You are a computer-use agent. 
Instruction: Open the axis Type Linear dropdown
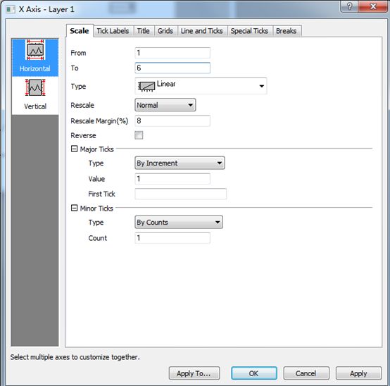click(201, 86)
